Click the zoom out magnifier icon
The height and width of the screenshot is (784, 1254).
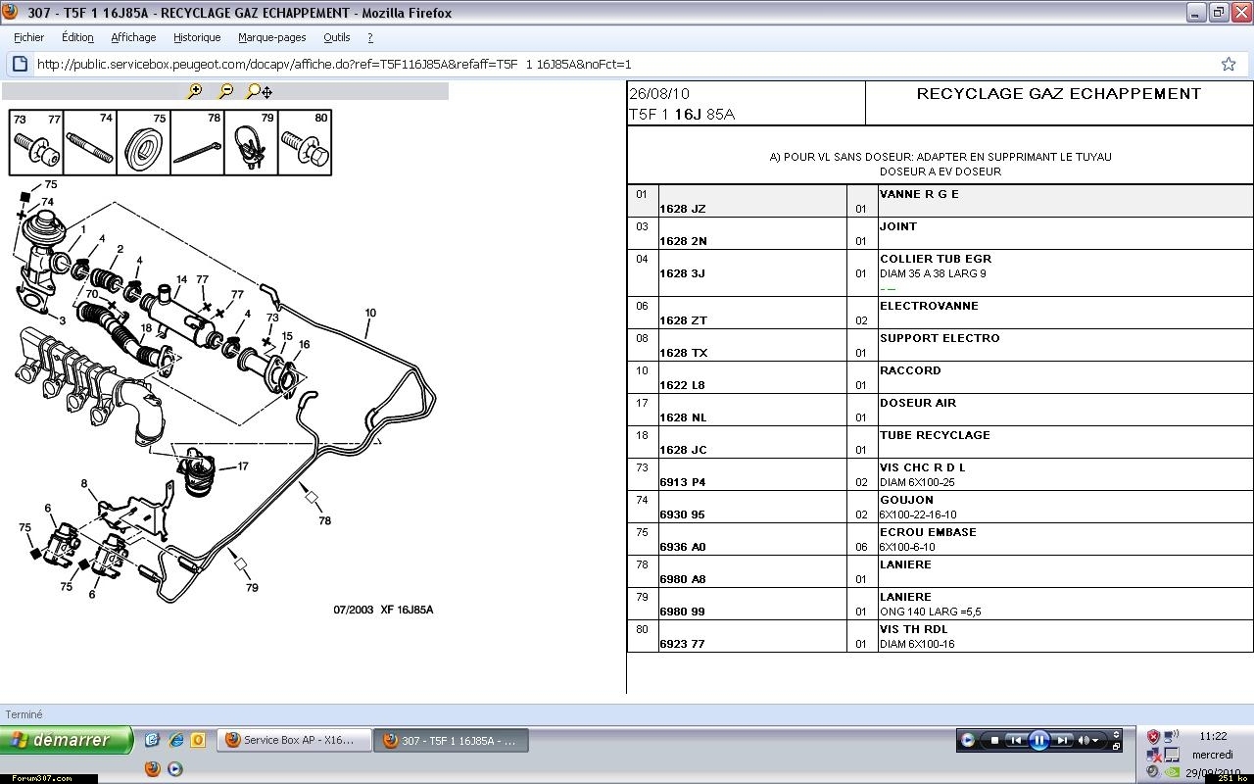225,91
